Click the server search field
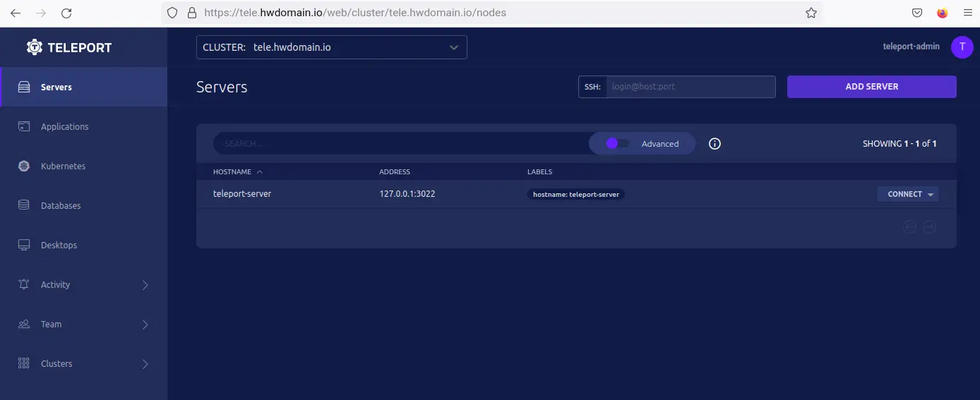The height and width of the screenshot is (400, 980). [401, 143]
